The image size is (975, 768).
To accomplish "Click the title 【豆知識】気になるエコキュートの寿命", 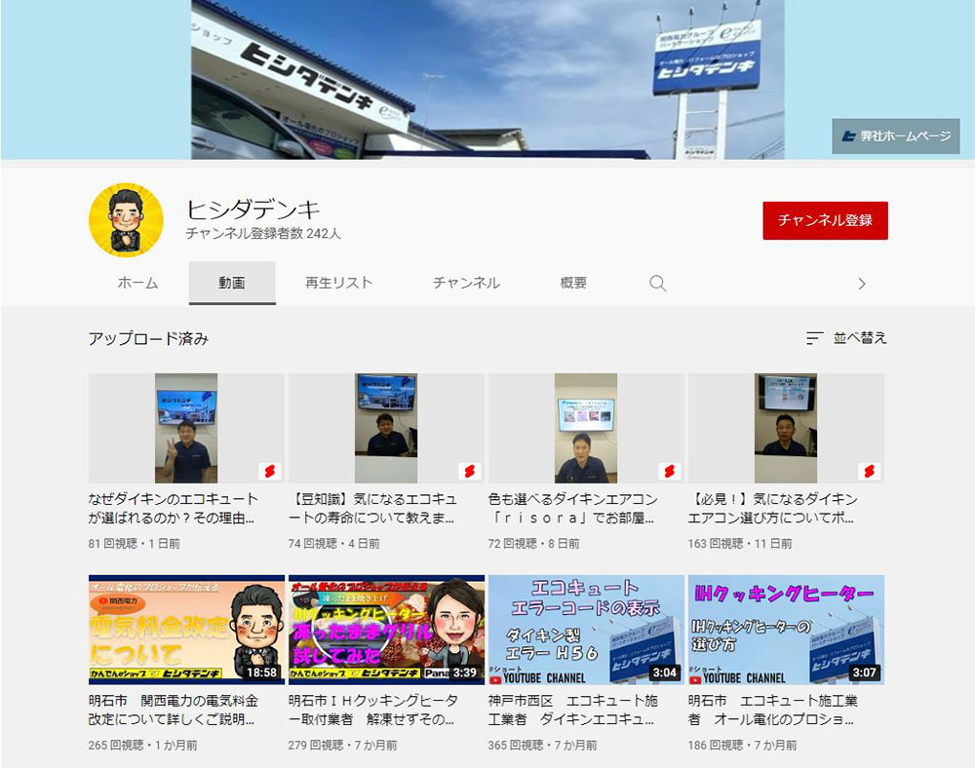I will (x=373, y=509).
